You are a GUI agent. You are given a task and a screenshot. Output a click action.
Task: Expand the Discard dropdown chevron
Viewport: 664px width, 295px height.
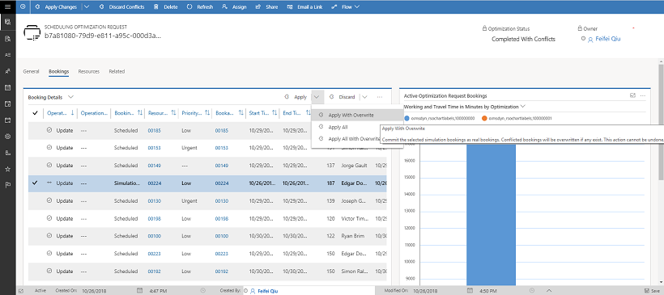tap(364, 97)
